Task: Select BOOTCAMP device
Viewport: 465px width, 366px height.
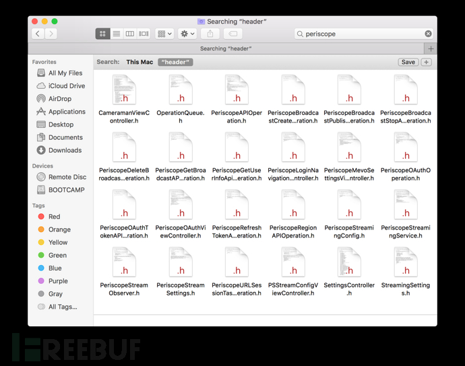Action: click(60, 190)
